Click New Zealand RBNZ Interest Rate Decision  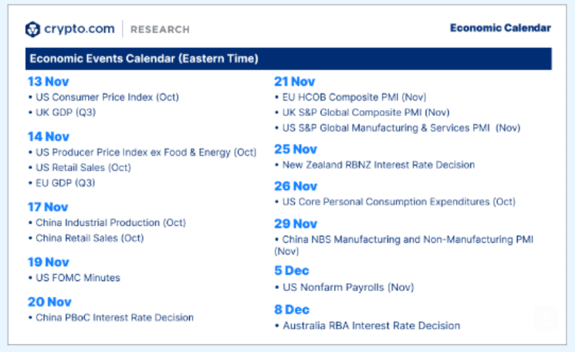point(378,164)
